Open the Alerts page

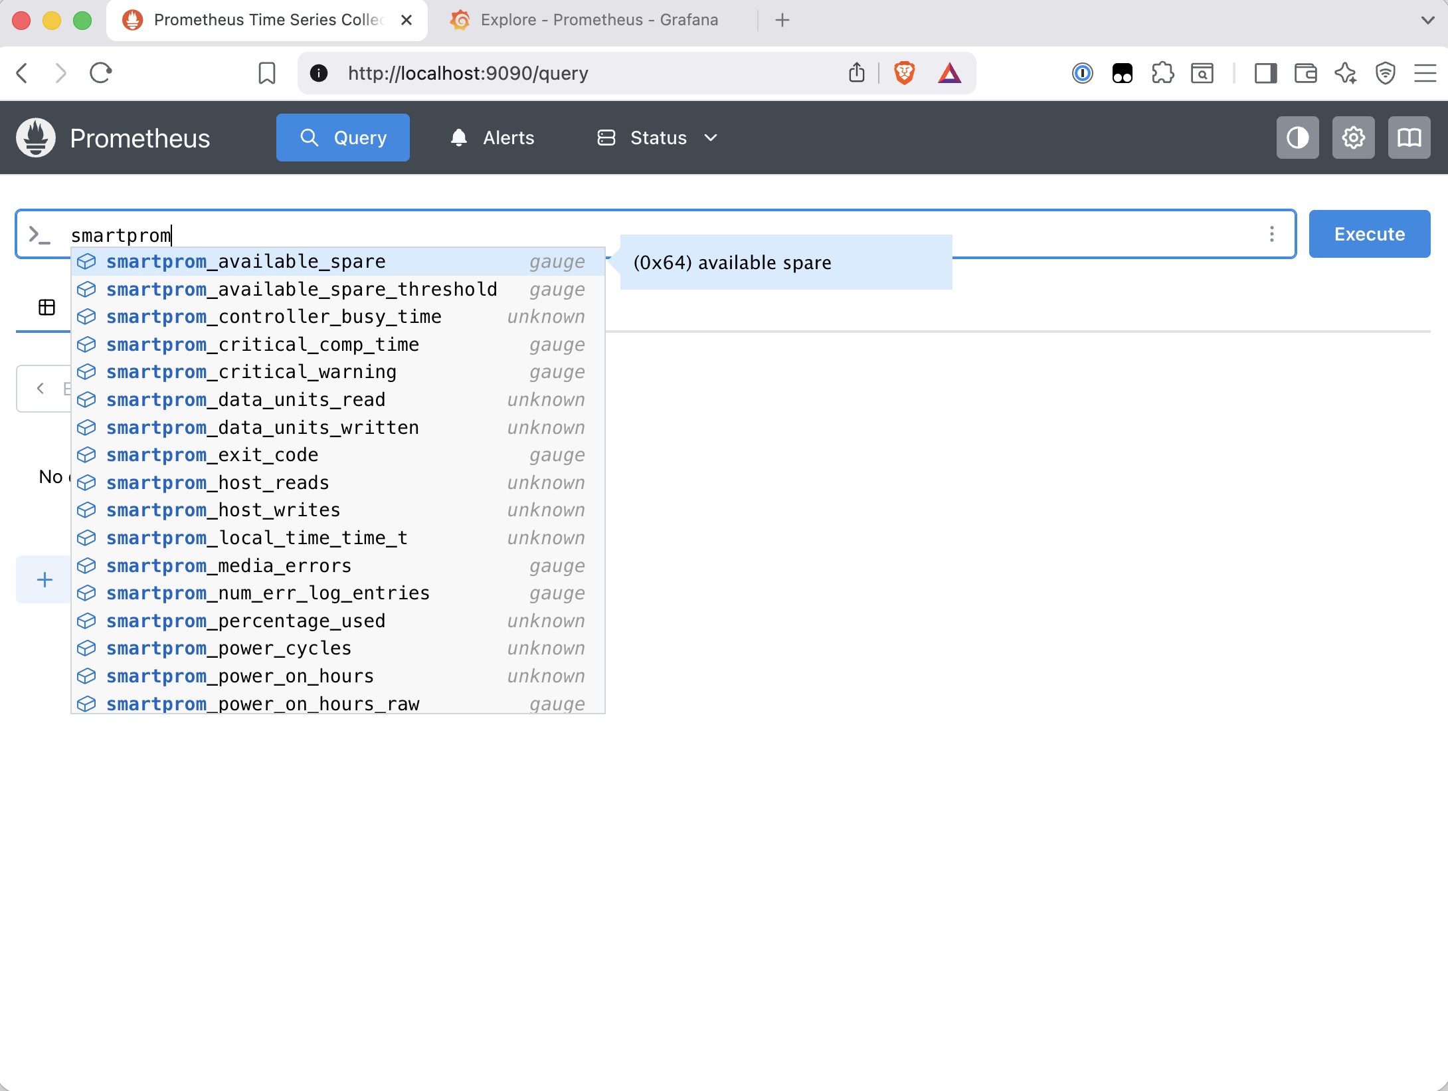coord(492,138)
